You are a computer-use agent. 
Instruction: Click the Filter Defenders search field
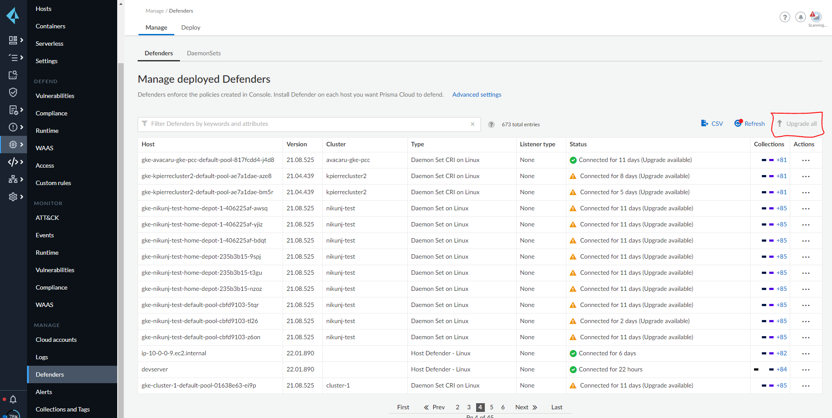pyautogui.click(x=305, y=124)
